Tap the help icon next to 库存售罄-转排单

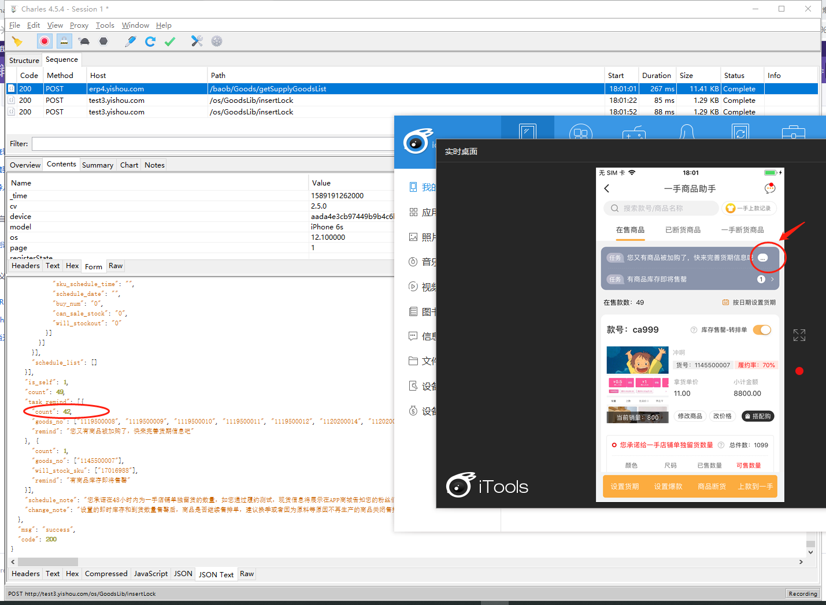[x=694, y=330]
